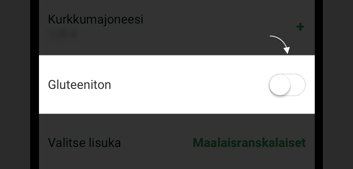353x169 pixels.
Task: Click the tail of the curved arrow
Action: (272, 37)
